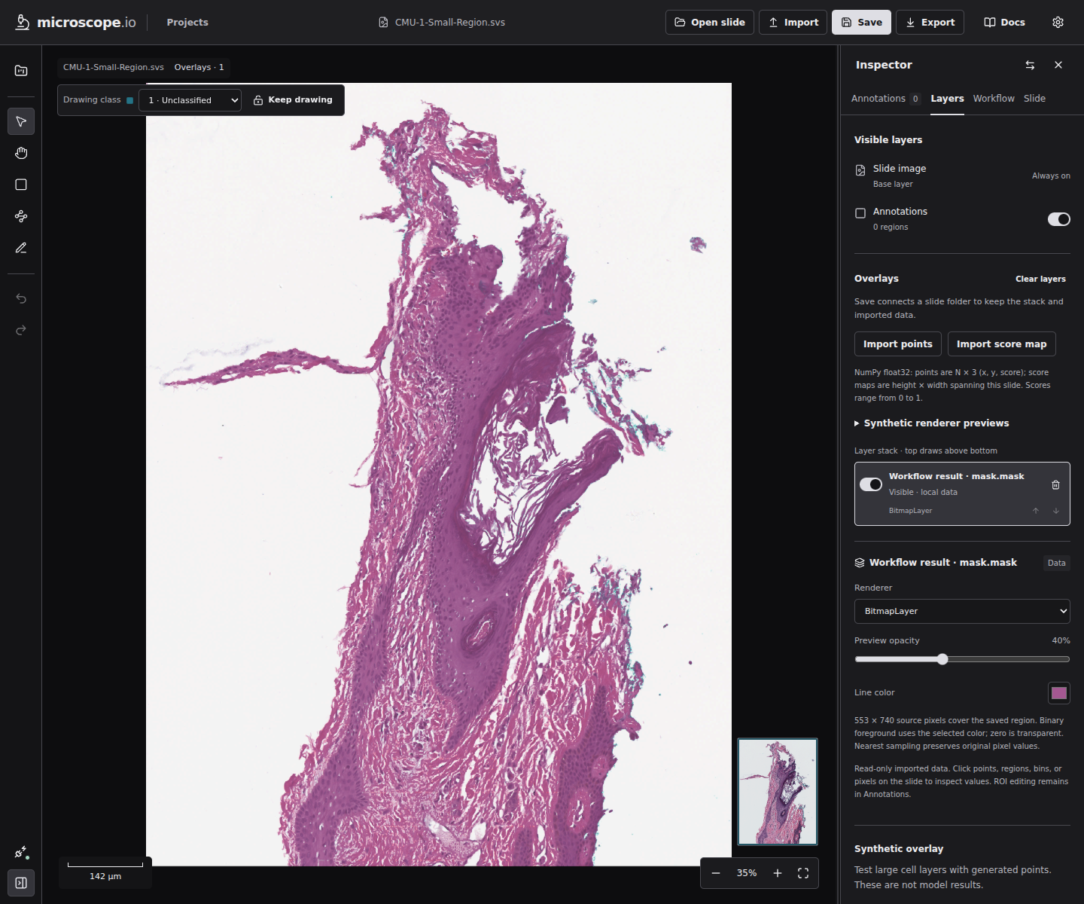Click Import score map button
The image size is (1084, 904).
(x=1001, y=344)
